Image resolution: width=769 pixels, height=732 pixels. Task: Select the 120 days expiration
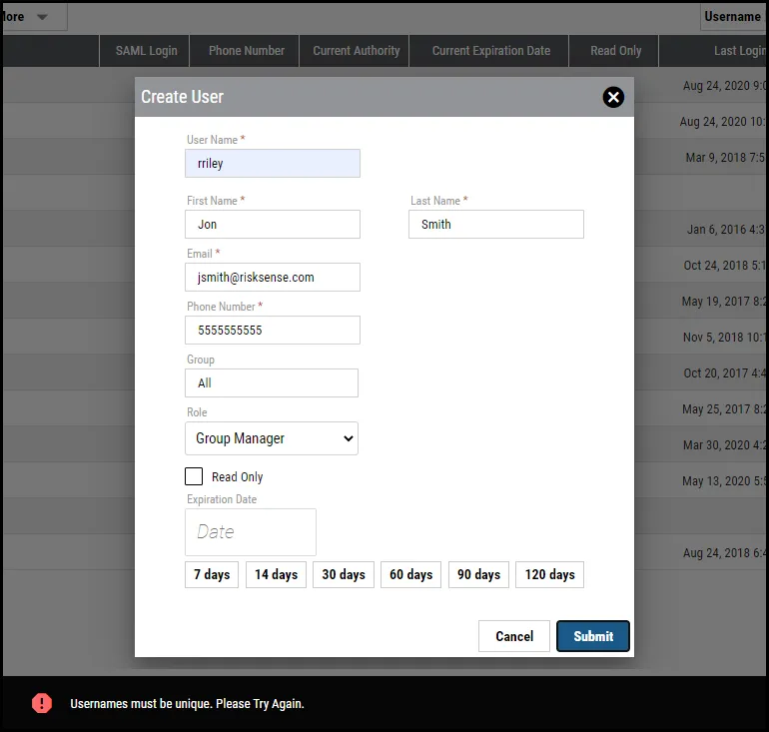click(x=549, y=574)
